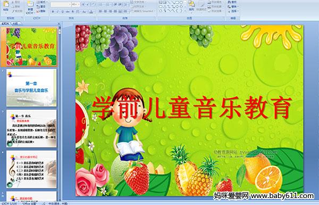
Task: Increase the font size with Grow Font
Action: (x=83, y=4)
